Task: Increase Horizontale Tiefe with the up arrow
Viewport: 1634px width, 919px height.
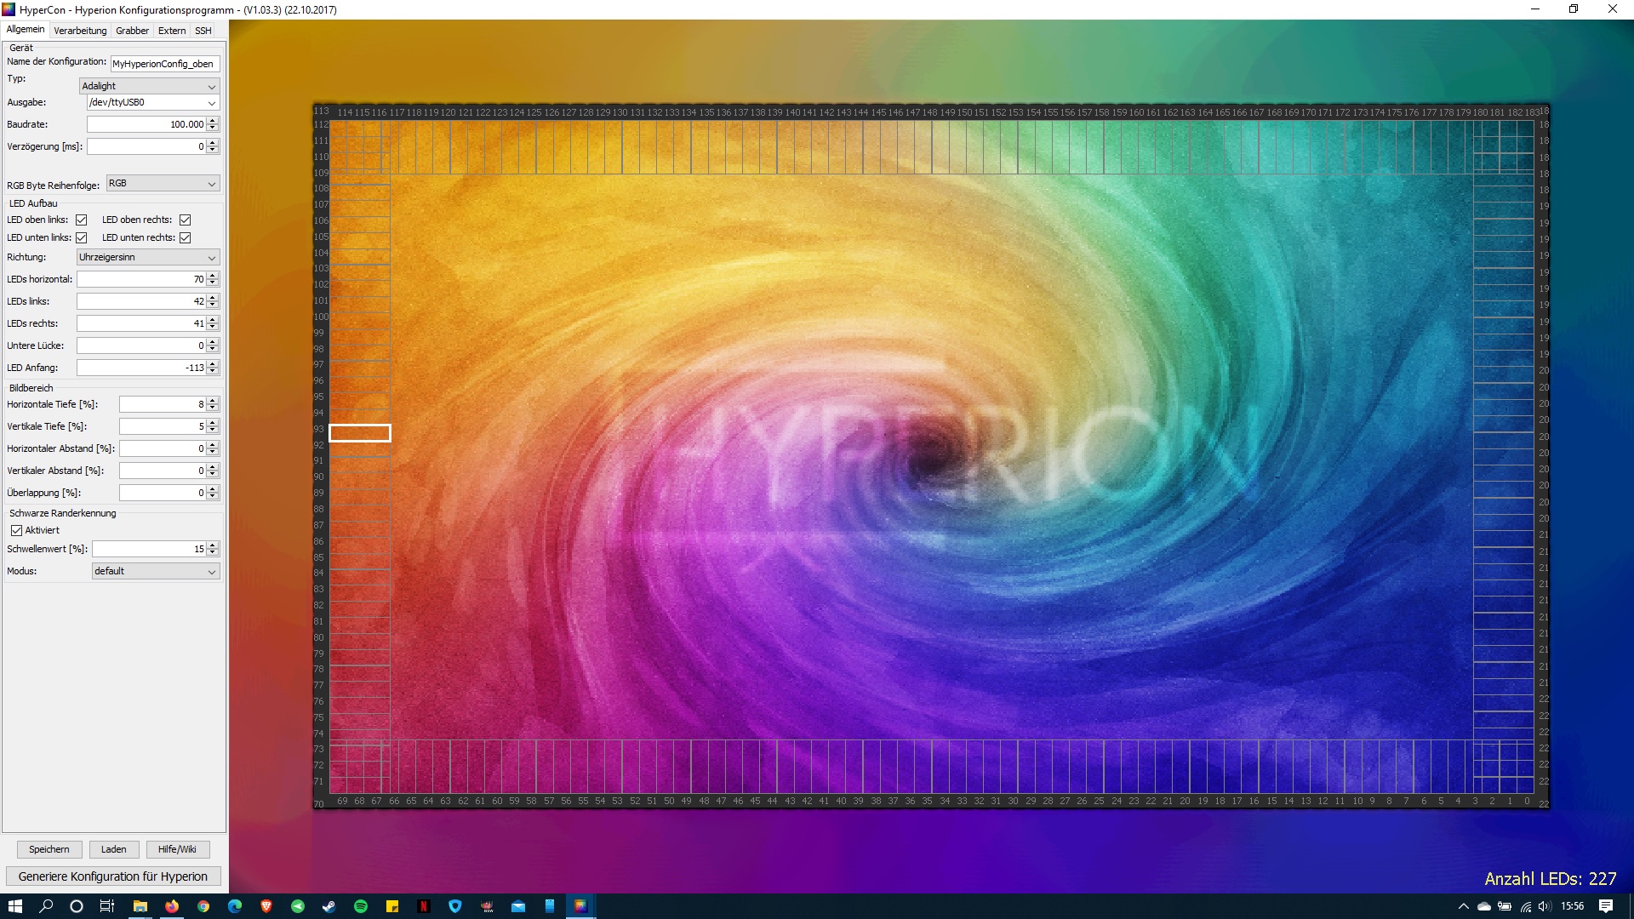Action: 213,401
